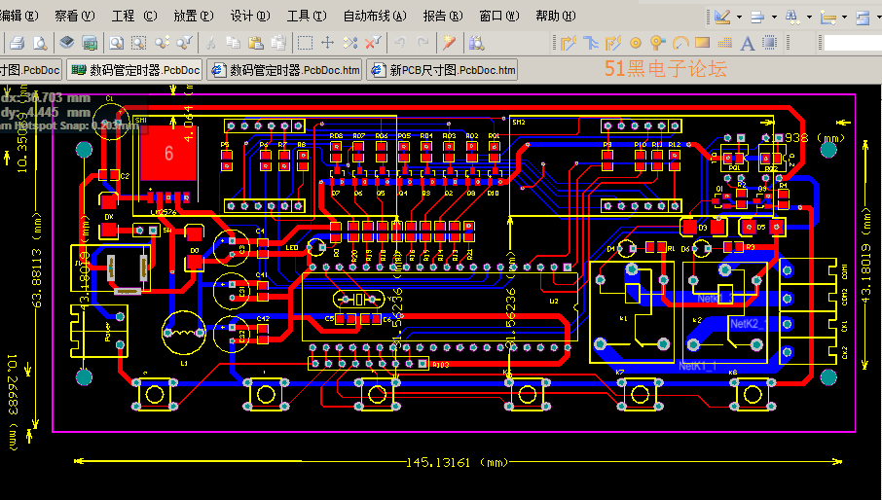
Task: Zoom to filtered objects funnel icon
Action: coord(185,43)
